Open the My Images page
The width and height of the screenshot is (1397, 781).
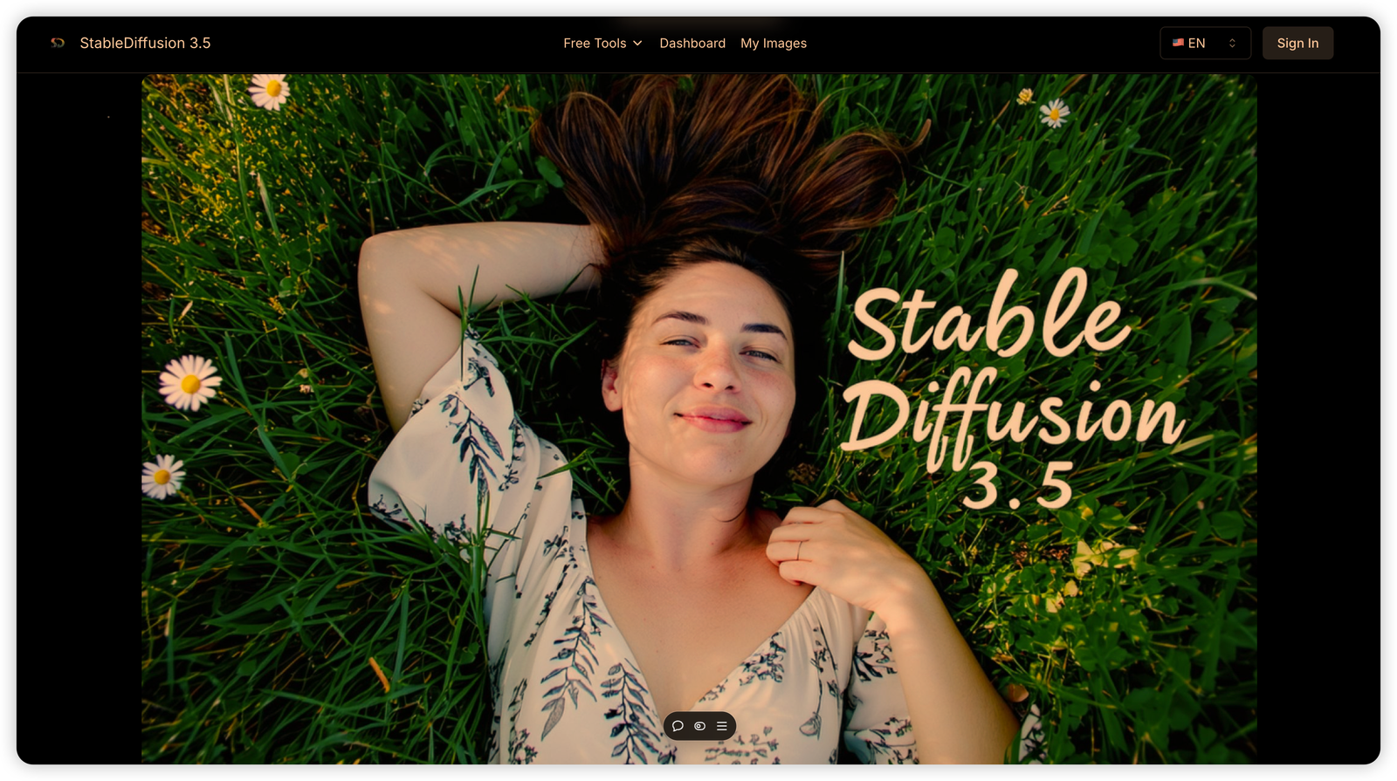click(x=774, y=43)
